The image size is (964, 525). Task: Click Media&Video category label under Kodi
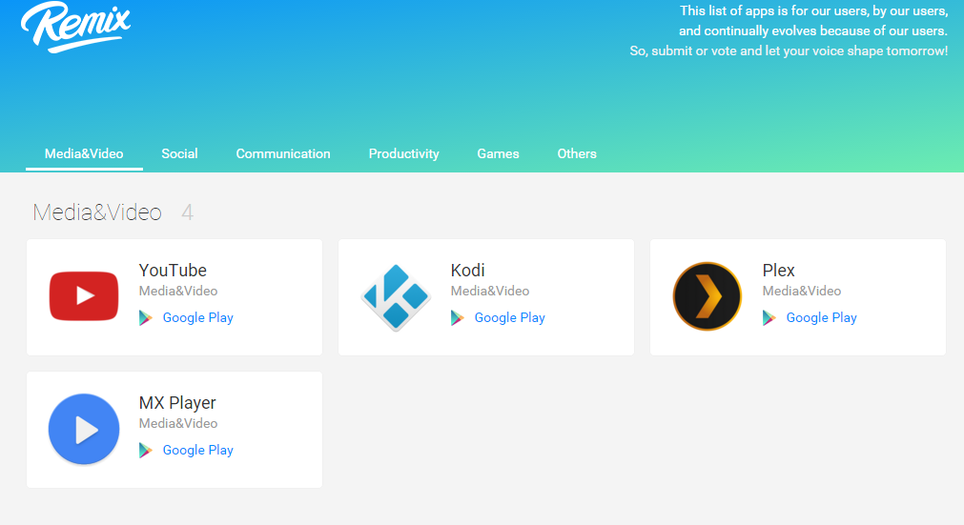click(490, 291)
